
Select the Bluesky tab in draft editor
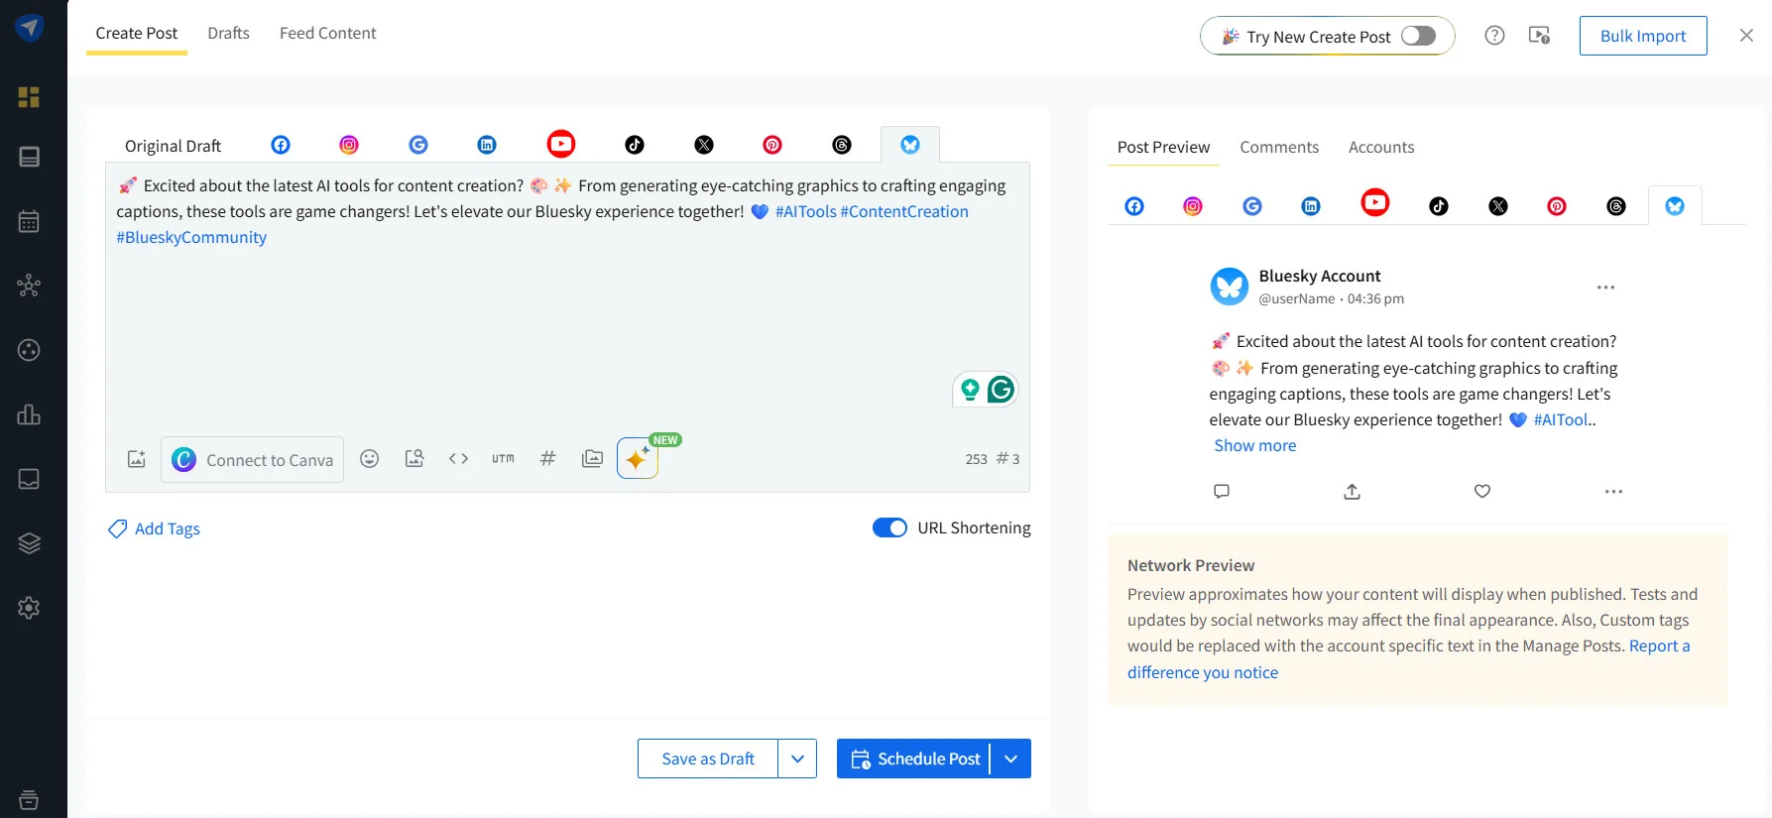pyautogui.click(x=910, y=145)
